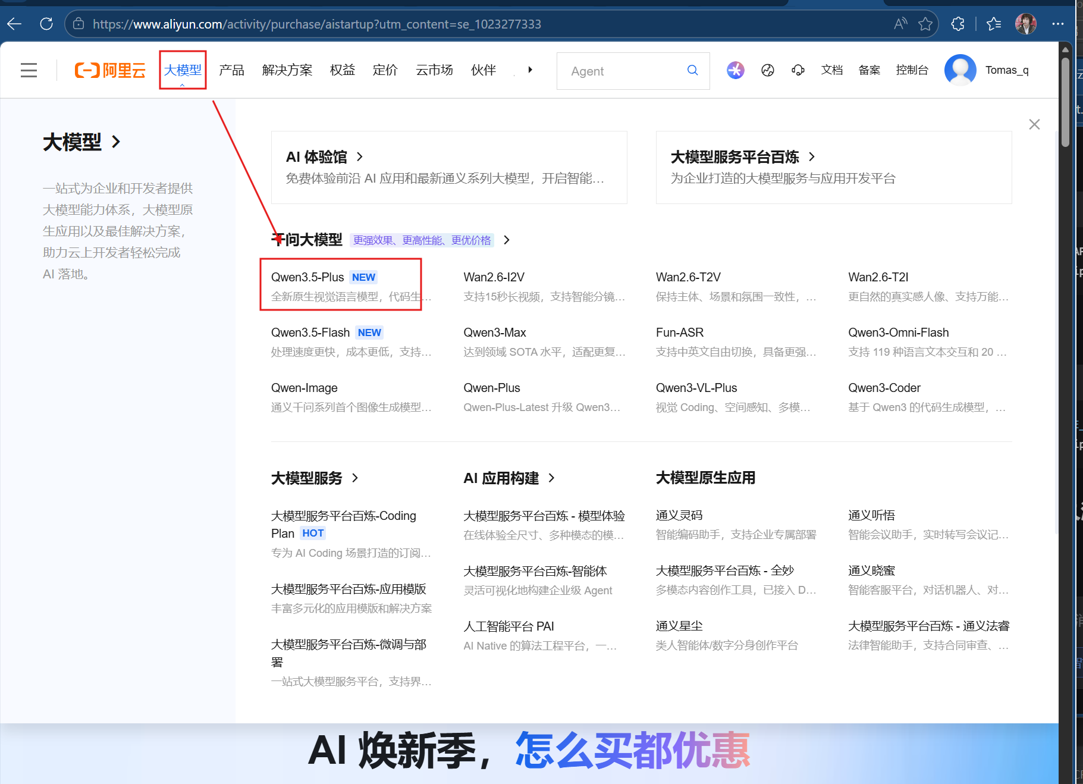Screen dimensions: 1083x784
Task: Open the hamburger side menu
Action: (29, 70)
